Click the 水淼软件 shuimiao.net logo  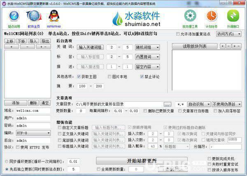pyautogui.click(x=137, y=19)
